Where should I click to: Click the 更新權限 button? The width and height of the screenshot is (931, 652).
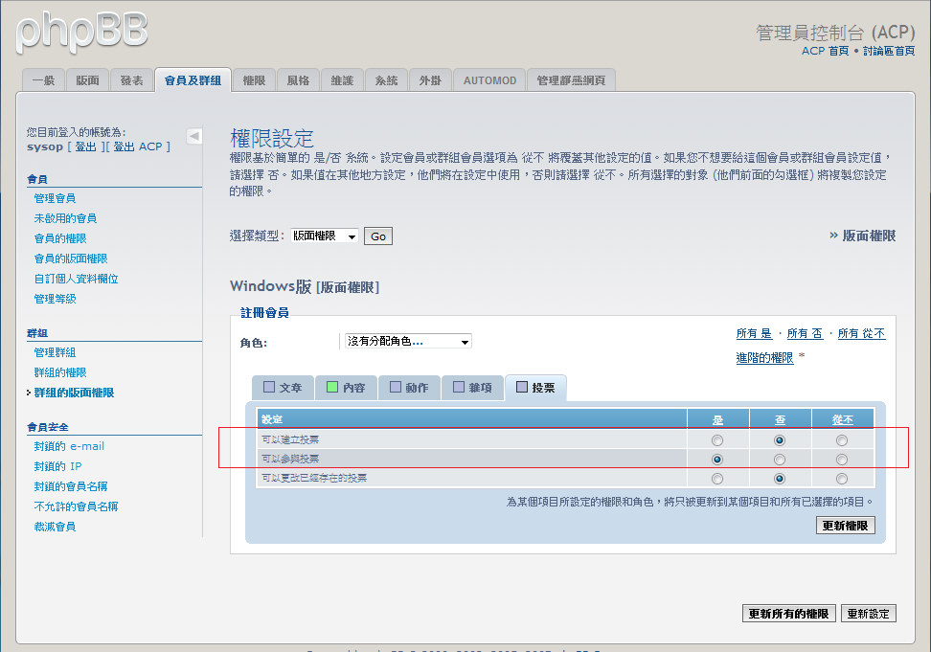tap(845, 526)
